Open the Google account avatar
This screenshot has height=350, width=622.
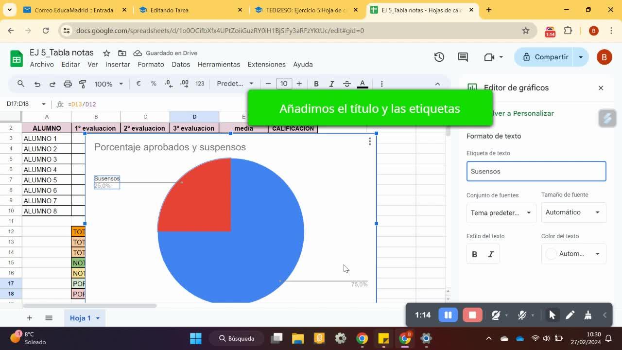point(604,57)
